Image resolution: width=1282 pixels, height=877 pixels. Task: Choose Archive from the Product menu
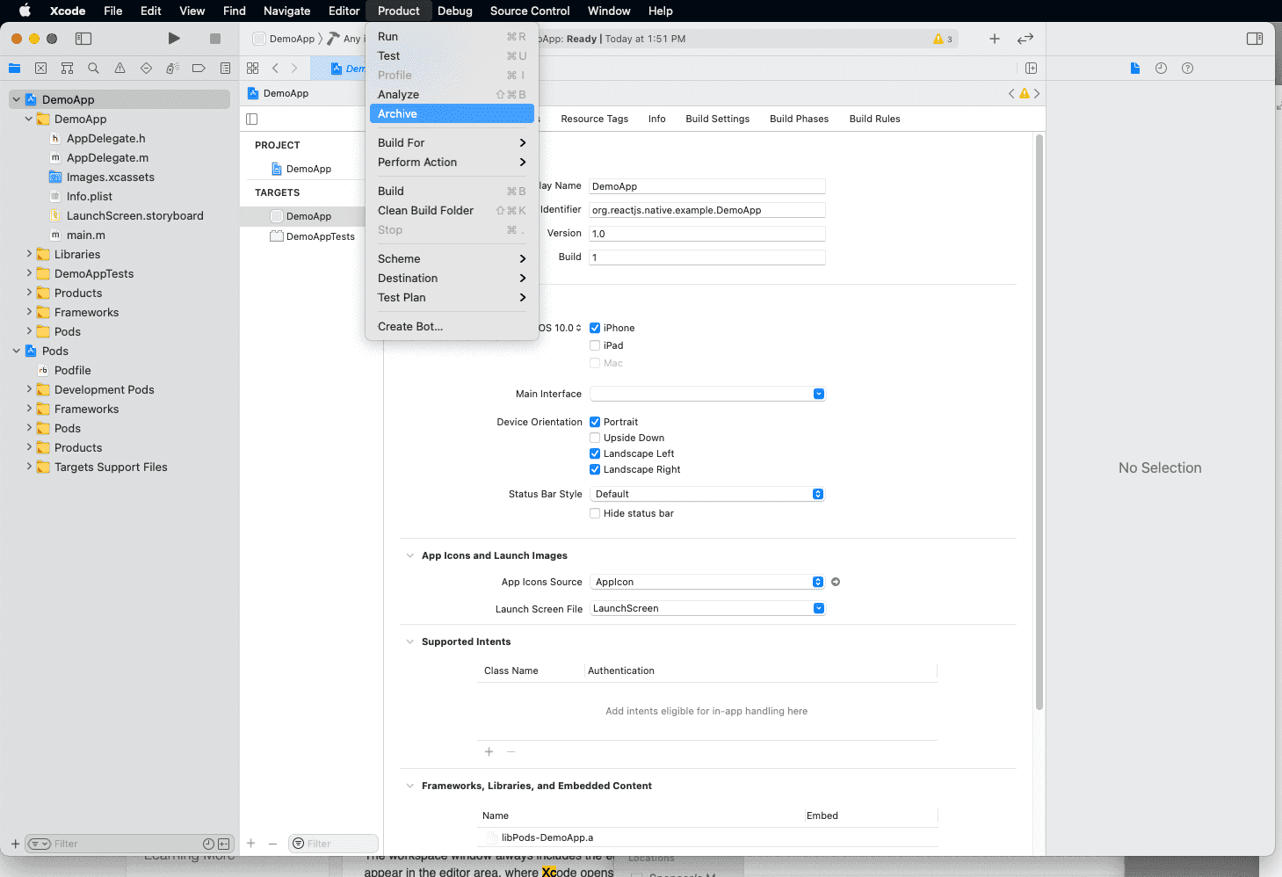coord(452,113)
